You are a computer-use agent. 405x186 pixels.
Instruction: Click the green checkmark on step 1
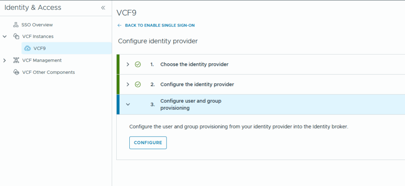[138, 64]
